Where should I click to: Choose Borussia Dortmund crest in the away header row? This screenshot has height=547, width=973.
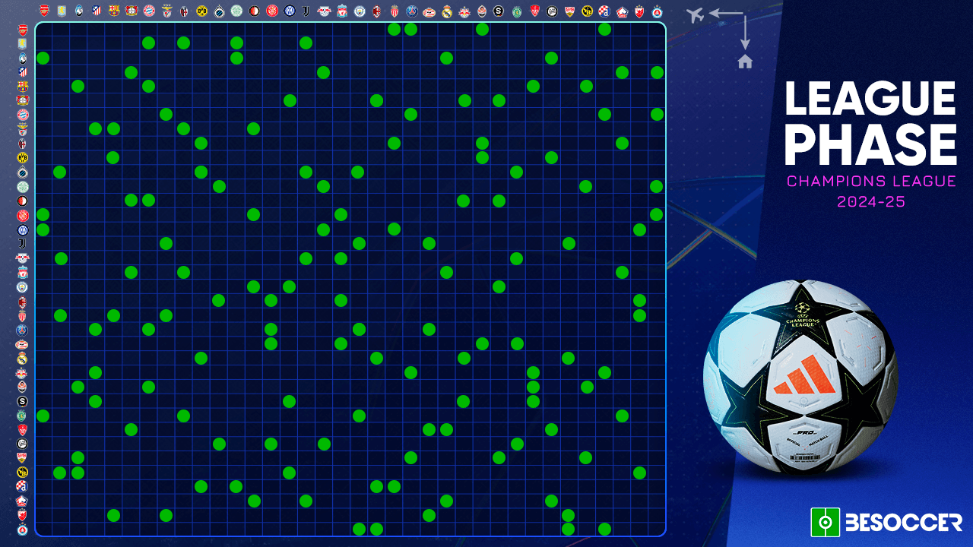[201, 11]
